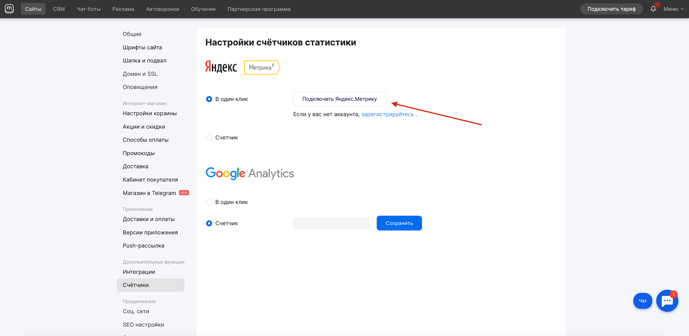Open Настройки корзины
Screen dimensions: 689x336
[x=150, y=113]
